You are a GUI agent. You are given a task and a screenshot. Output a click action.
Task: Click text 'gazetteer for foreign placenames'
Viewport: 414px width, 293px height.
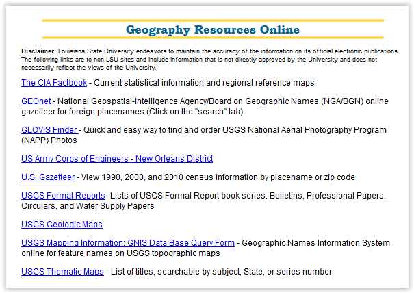(x=83, y=112)
